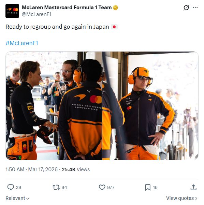
Task: Click the 94 reposts count
Action: point(64,187)
